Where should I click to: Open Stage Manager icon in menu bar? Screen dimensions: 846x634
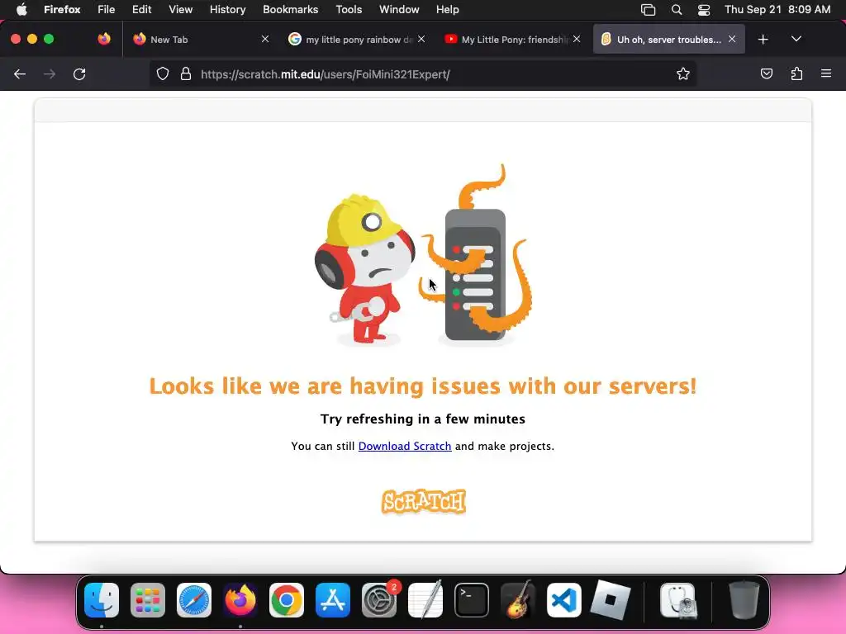tap(648, 10)
